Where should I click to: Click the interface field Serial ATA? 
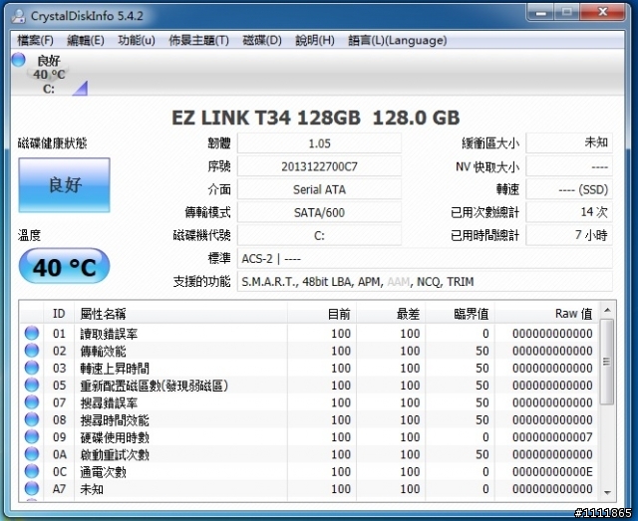(319, 189)
